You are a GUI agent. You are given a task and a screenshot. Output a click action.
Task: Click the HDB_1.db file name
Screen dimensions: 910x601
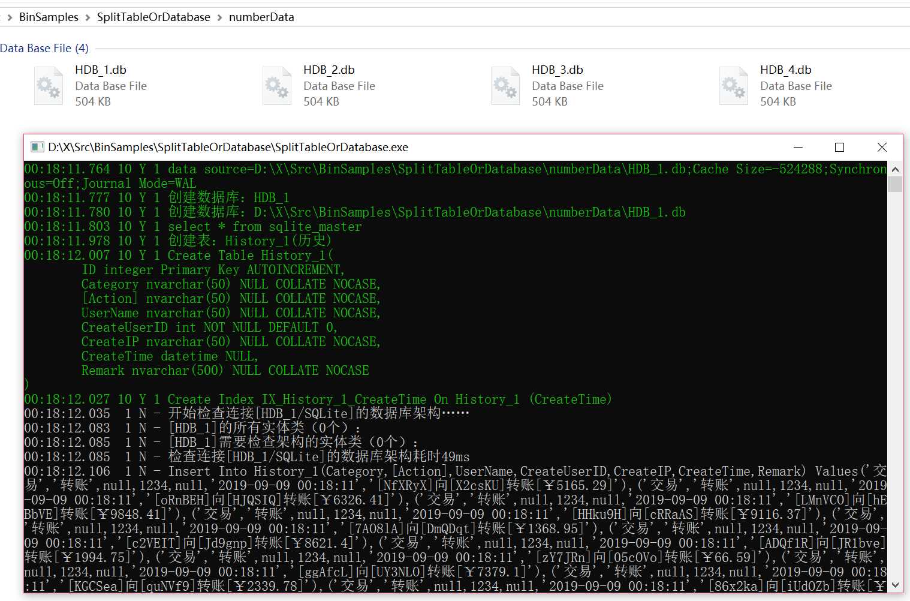coord(101,70)
